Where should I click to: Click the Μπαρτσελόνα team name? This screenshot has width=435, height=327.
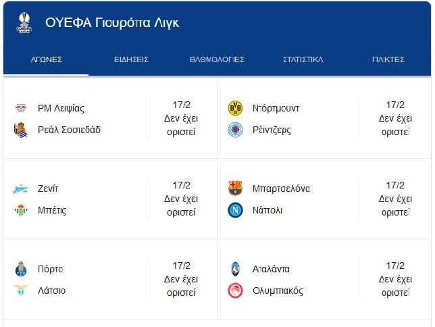pyautogui.click(x=281, y=188)
